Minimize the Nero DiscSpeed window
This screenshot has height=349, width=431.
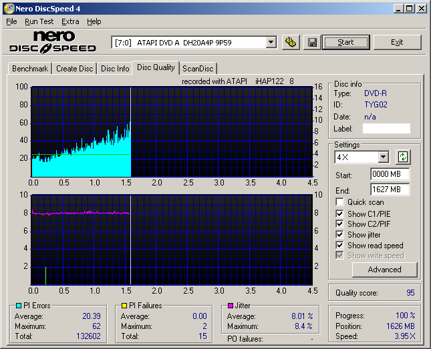pyautogui.click(x=398, y=9)
